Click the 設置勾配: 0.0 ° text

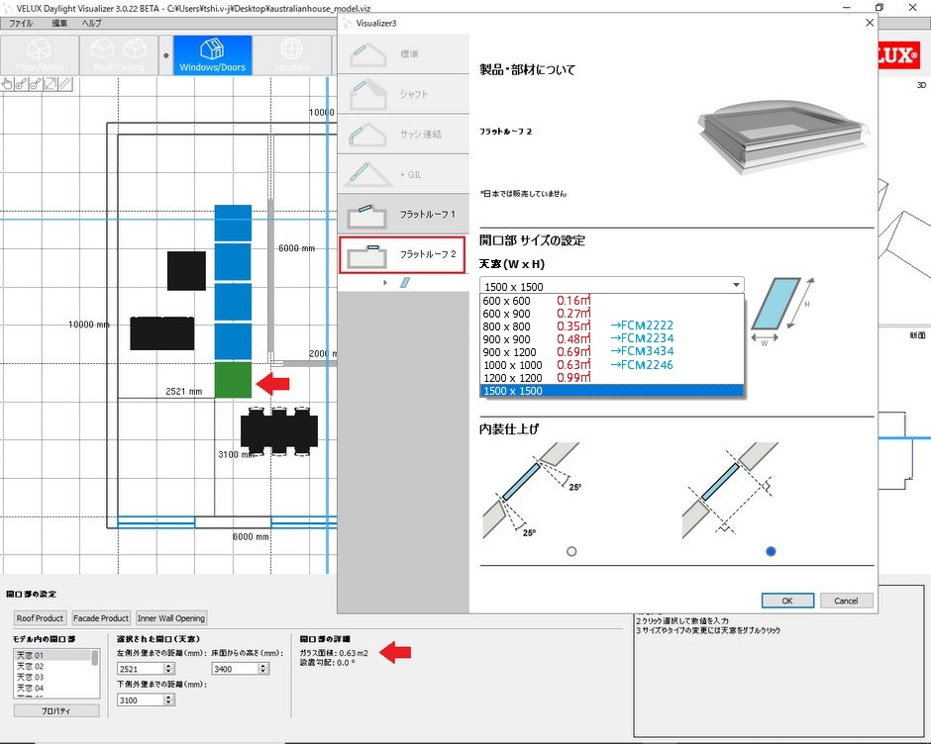[327, 663]
